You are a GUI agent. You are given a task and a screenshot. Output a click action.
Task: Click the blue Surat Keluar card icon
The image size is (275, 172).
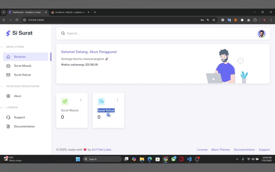(x=101, y=101)
